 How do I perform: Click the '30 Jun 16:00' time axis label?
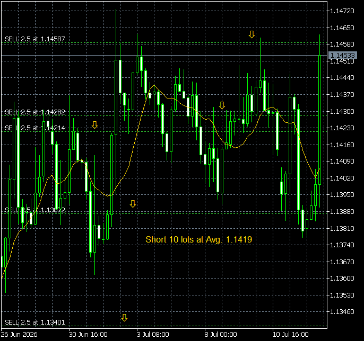[x=88, y=335]
